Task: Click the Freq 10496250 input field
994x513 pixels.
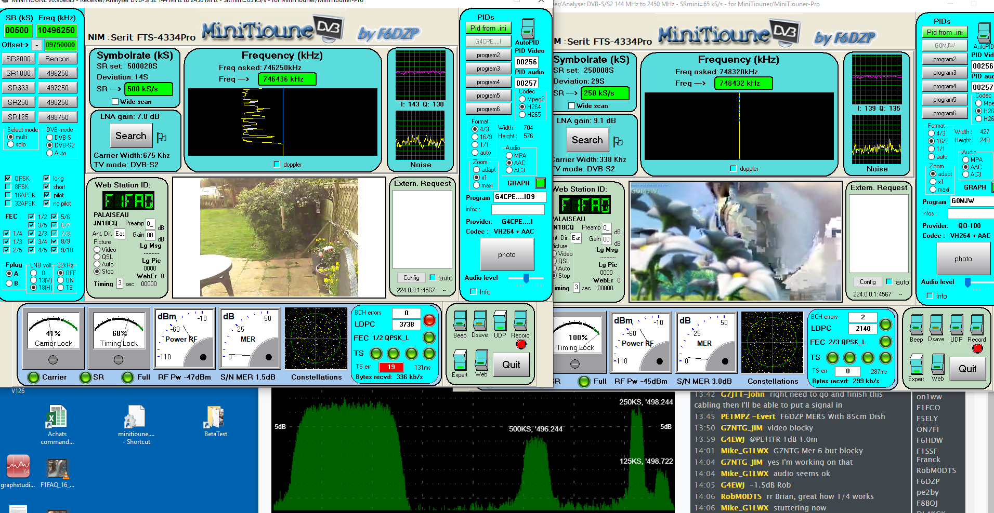Action: (x=56, y=31)
